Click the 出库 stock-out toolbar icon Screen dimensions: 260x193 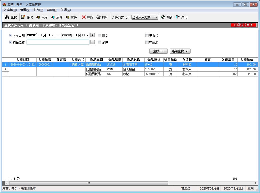pyautogui.click(x=67, y=17)
